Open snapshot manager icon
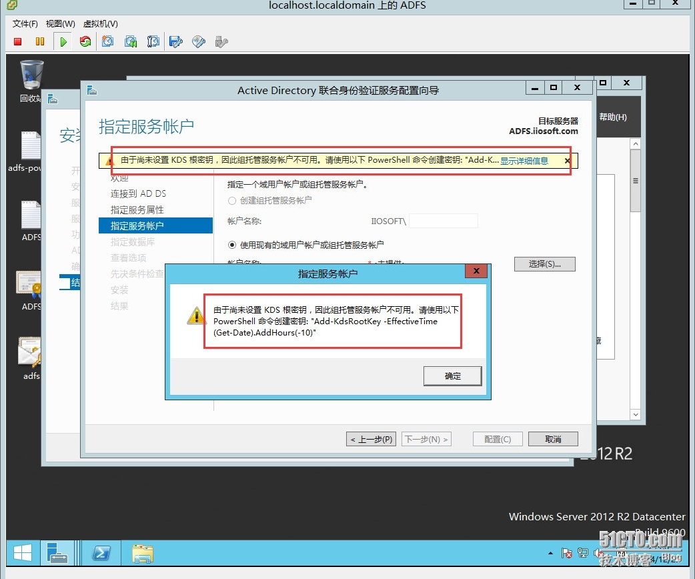The width and height of the screenshot is (695, 579). click(x=153, y=41)
